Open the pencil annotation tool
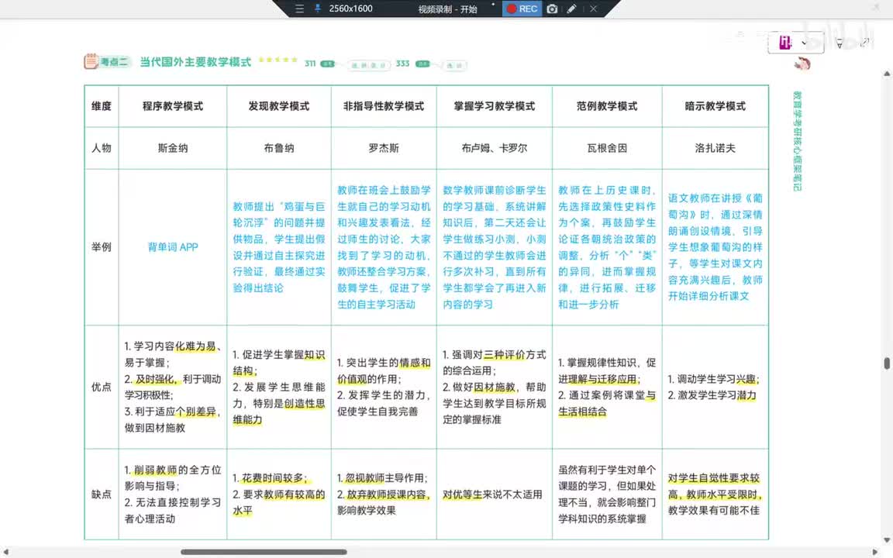Viewport: 893px width, 558px height. [x=571, y=9]
